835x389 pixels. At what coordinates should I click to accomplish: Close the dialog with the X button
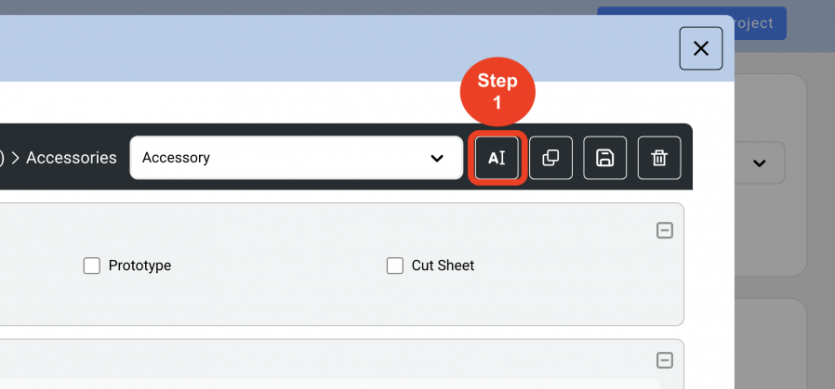[701, 48]
